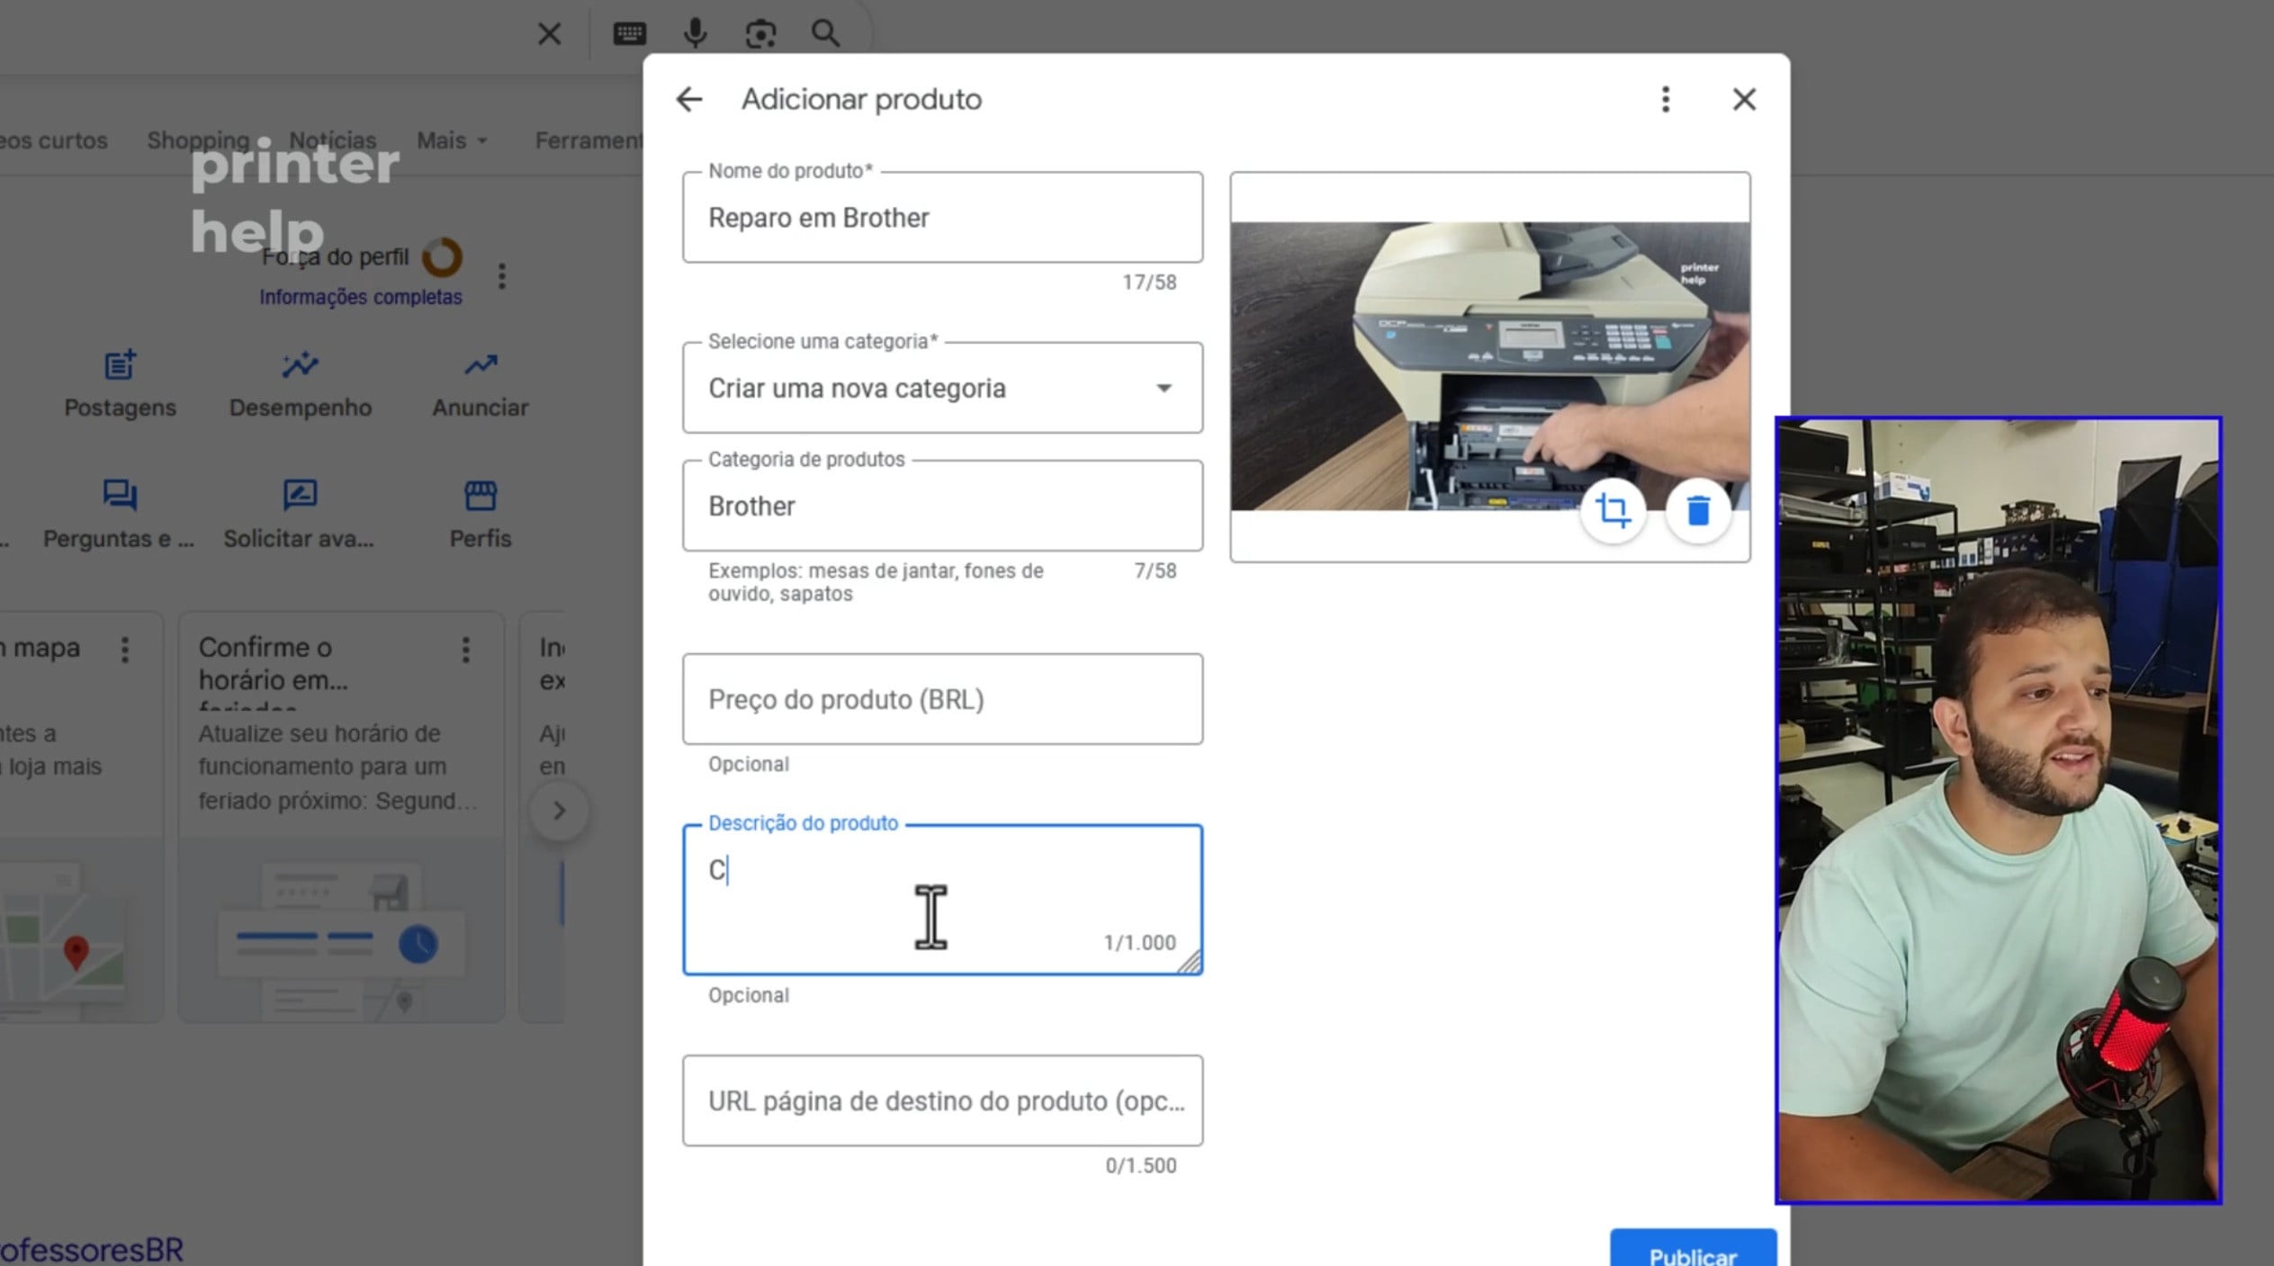2274x1266 pixels.
Task: Click the crop icon on product photo
Action: point(1612,511)
